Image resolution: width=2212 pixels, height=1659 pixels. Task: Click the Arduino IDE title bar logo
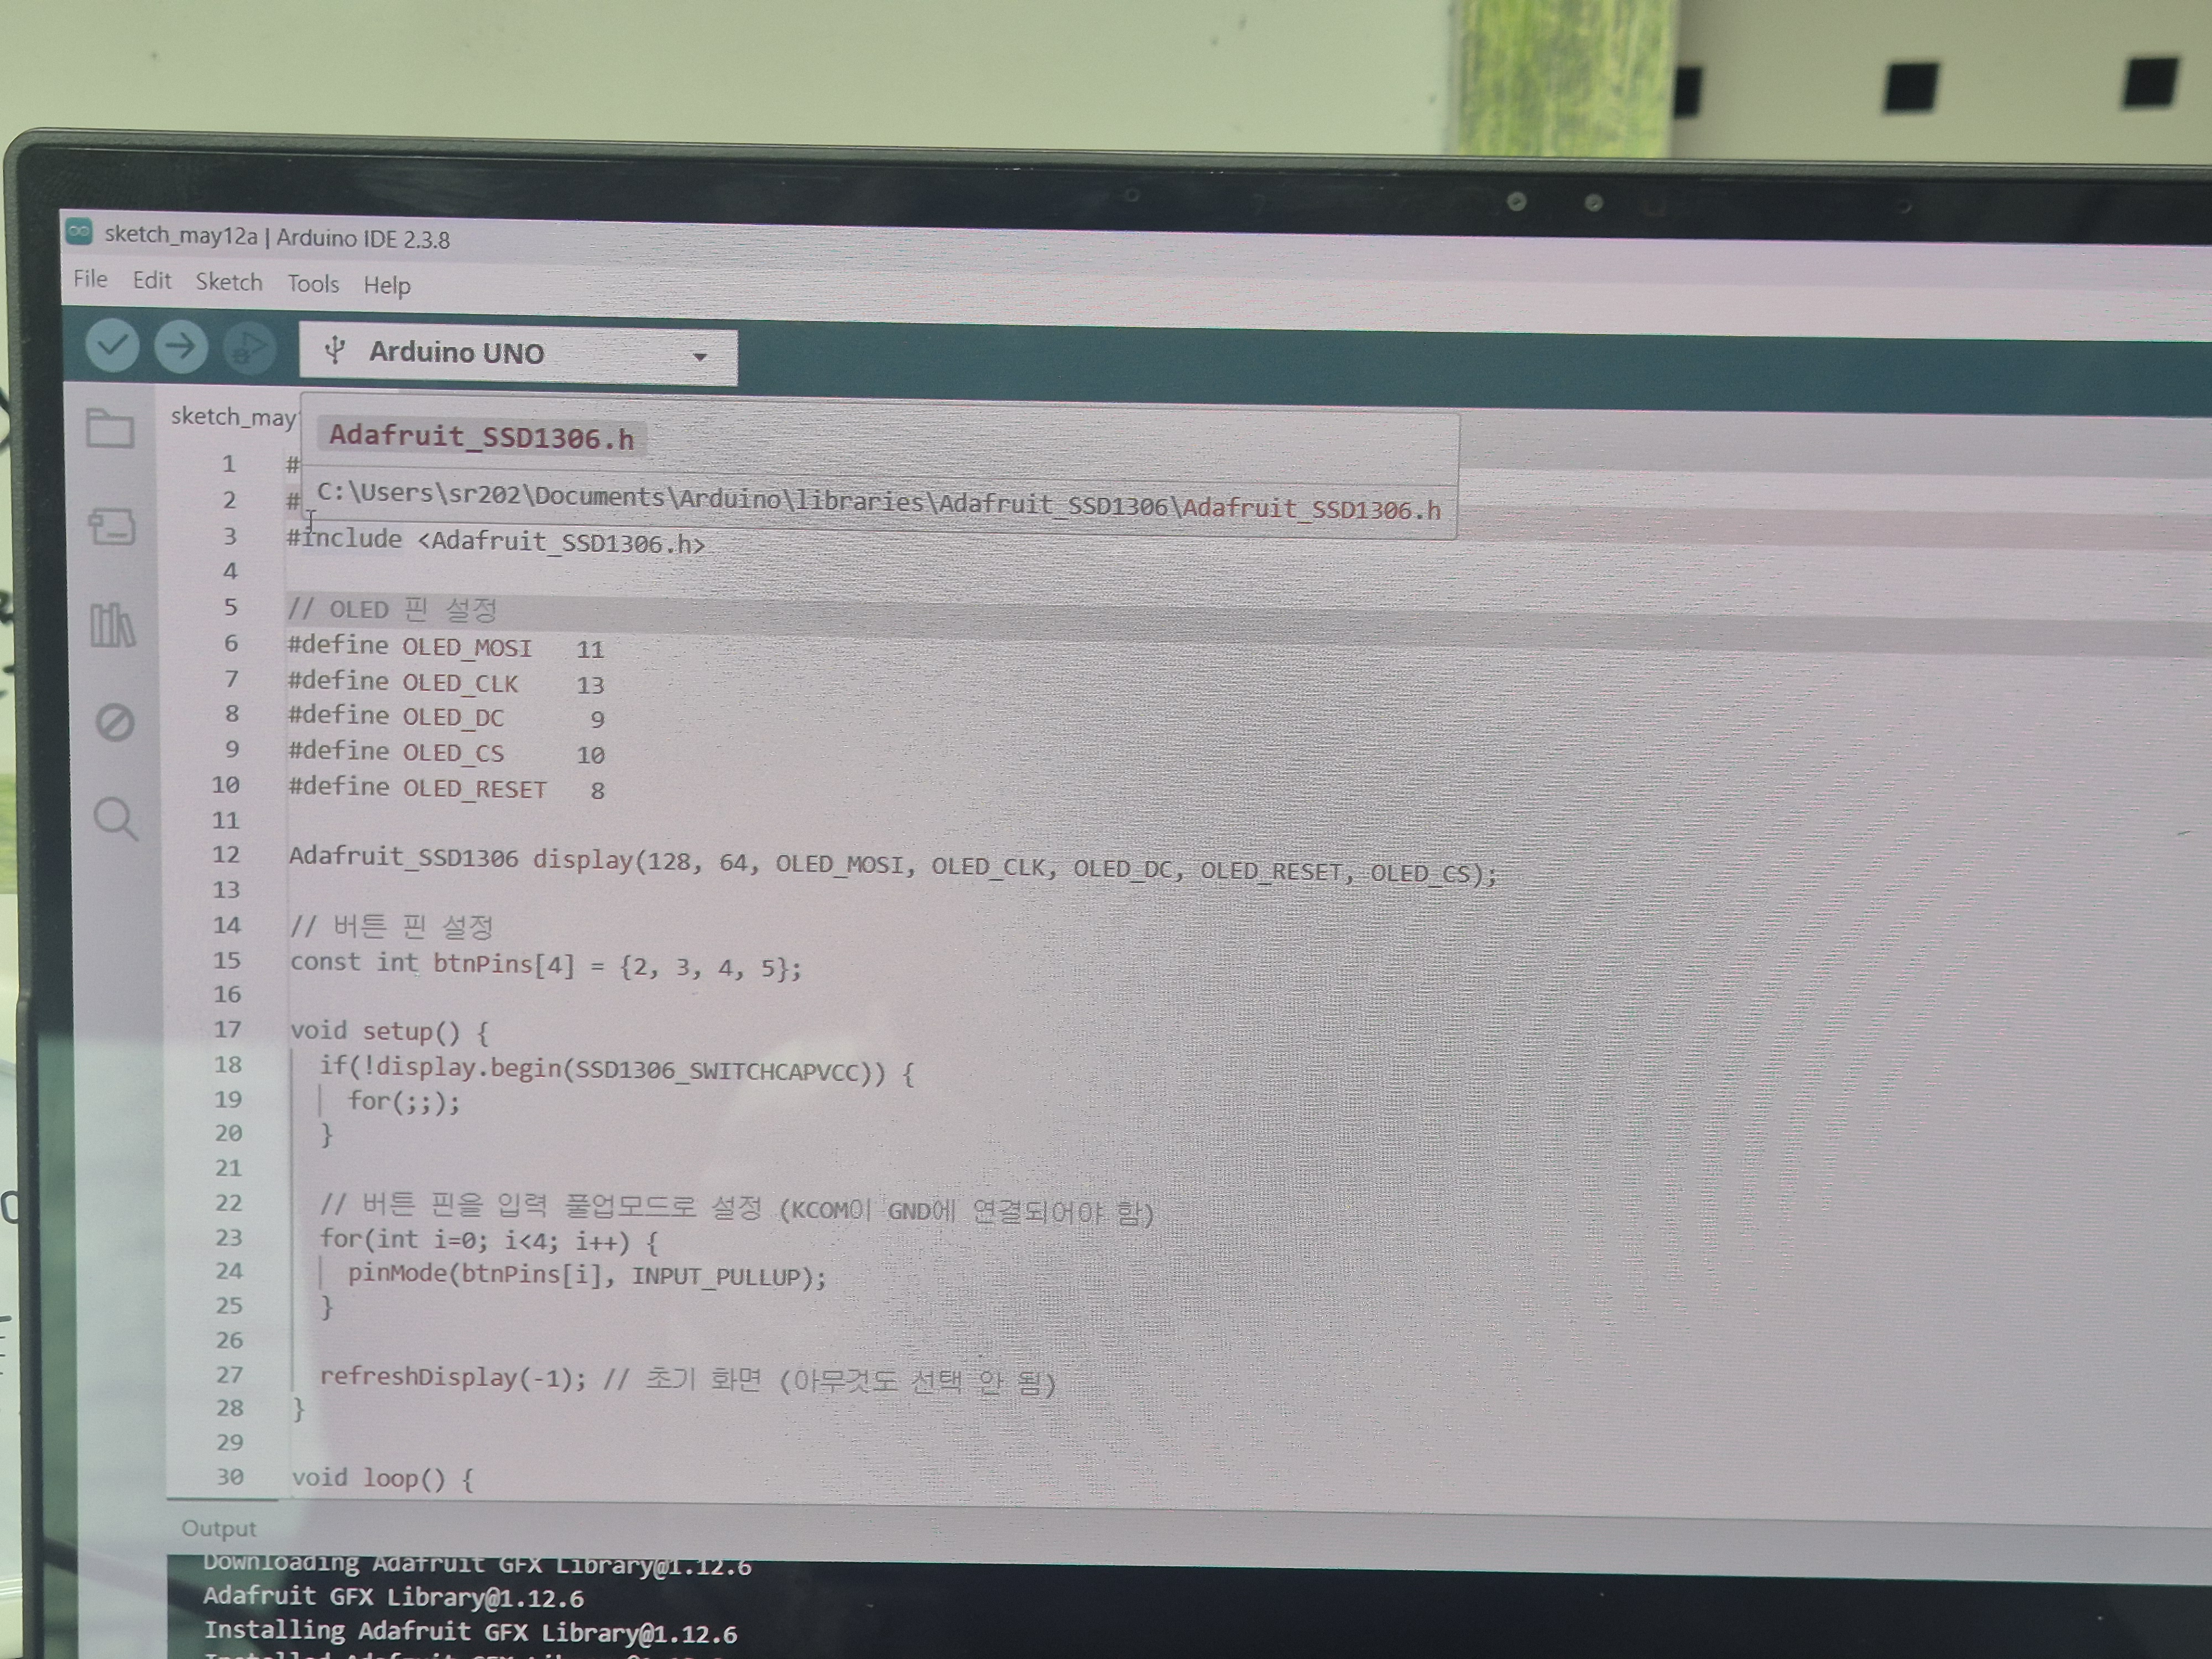coord(80,232)
